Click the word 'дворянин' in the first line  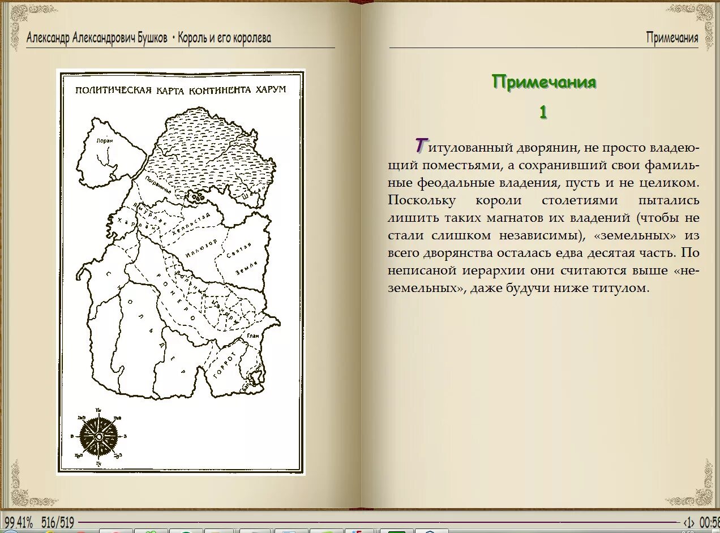[x=547, y=148]
